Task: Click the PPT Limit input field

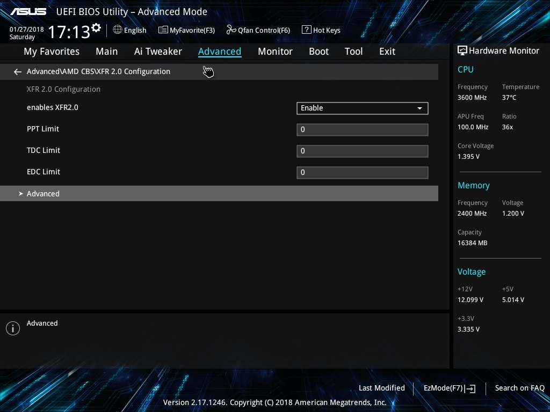Action: 363,130
